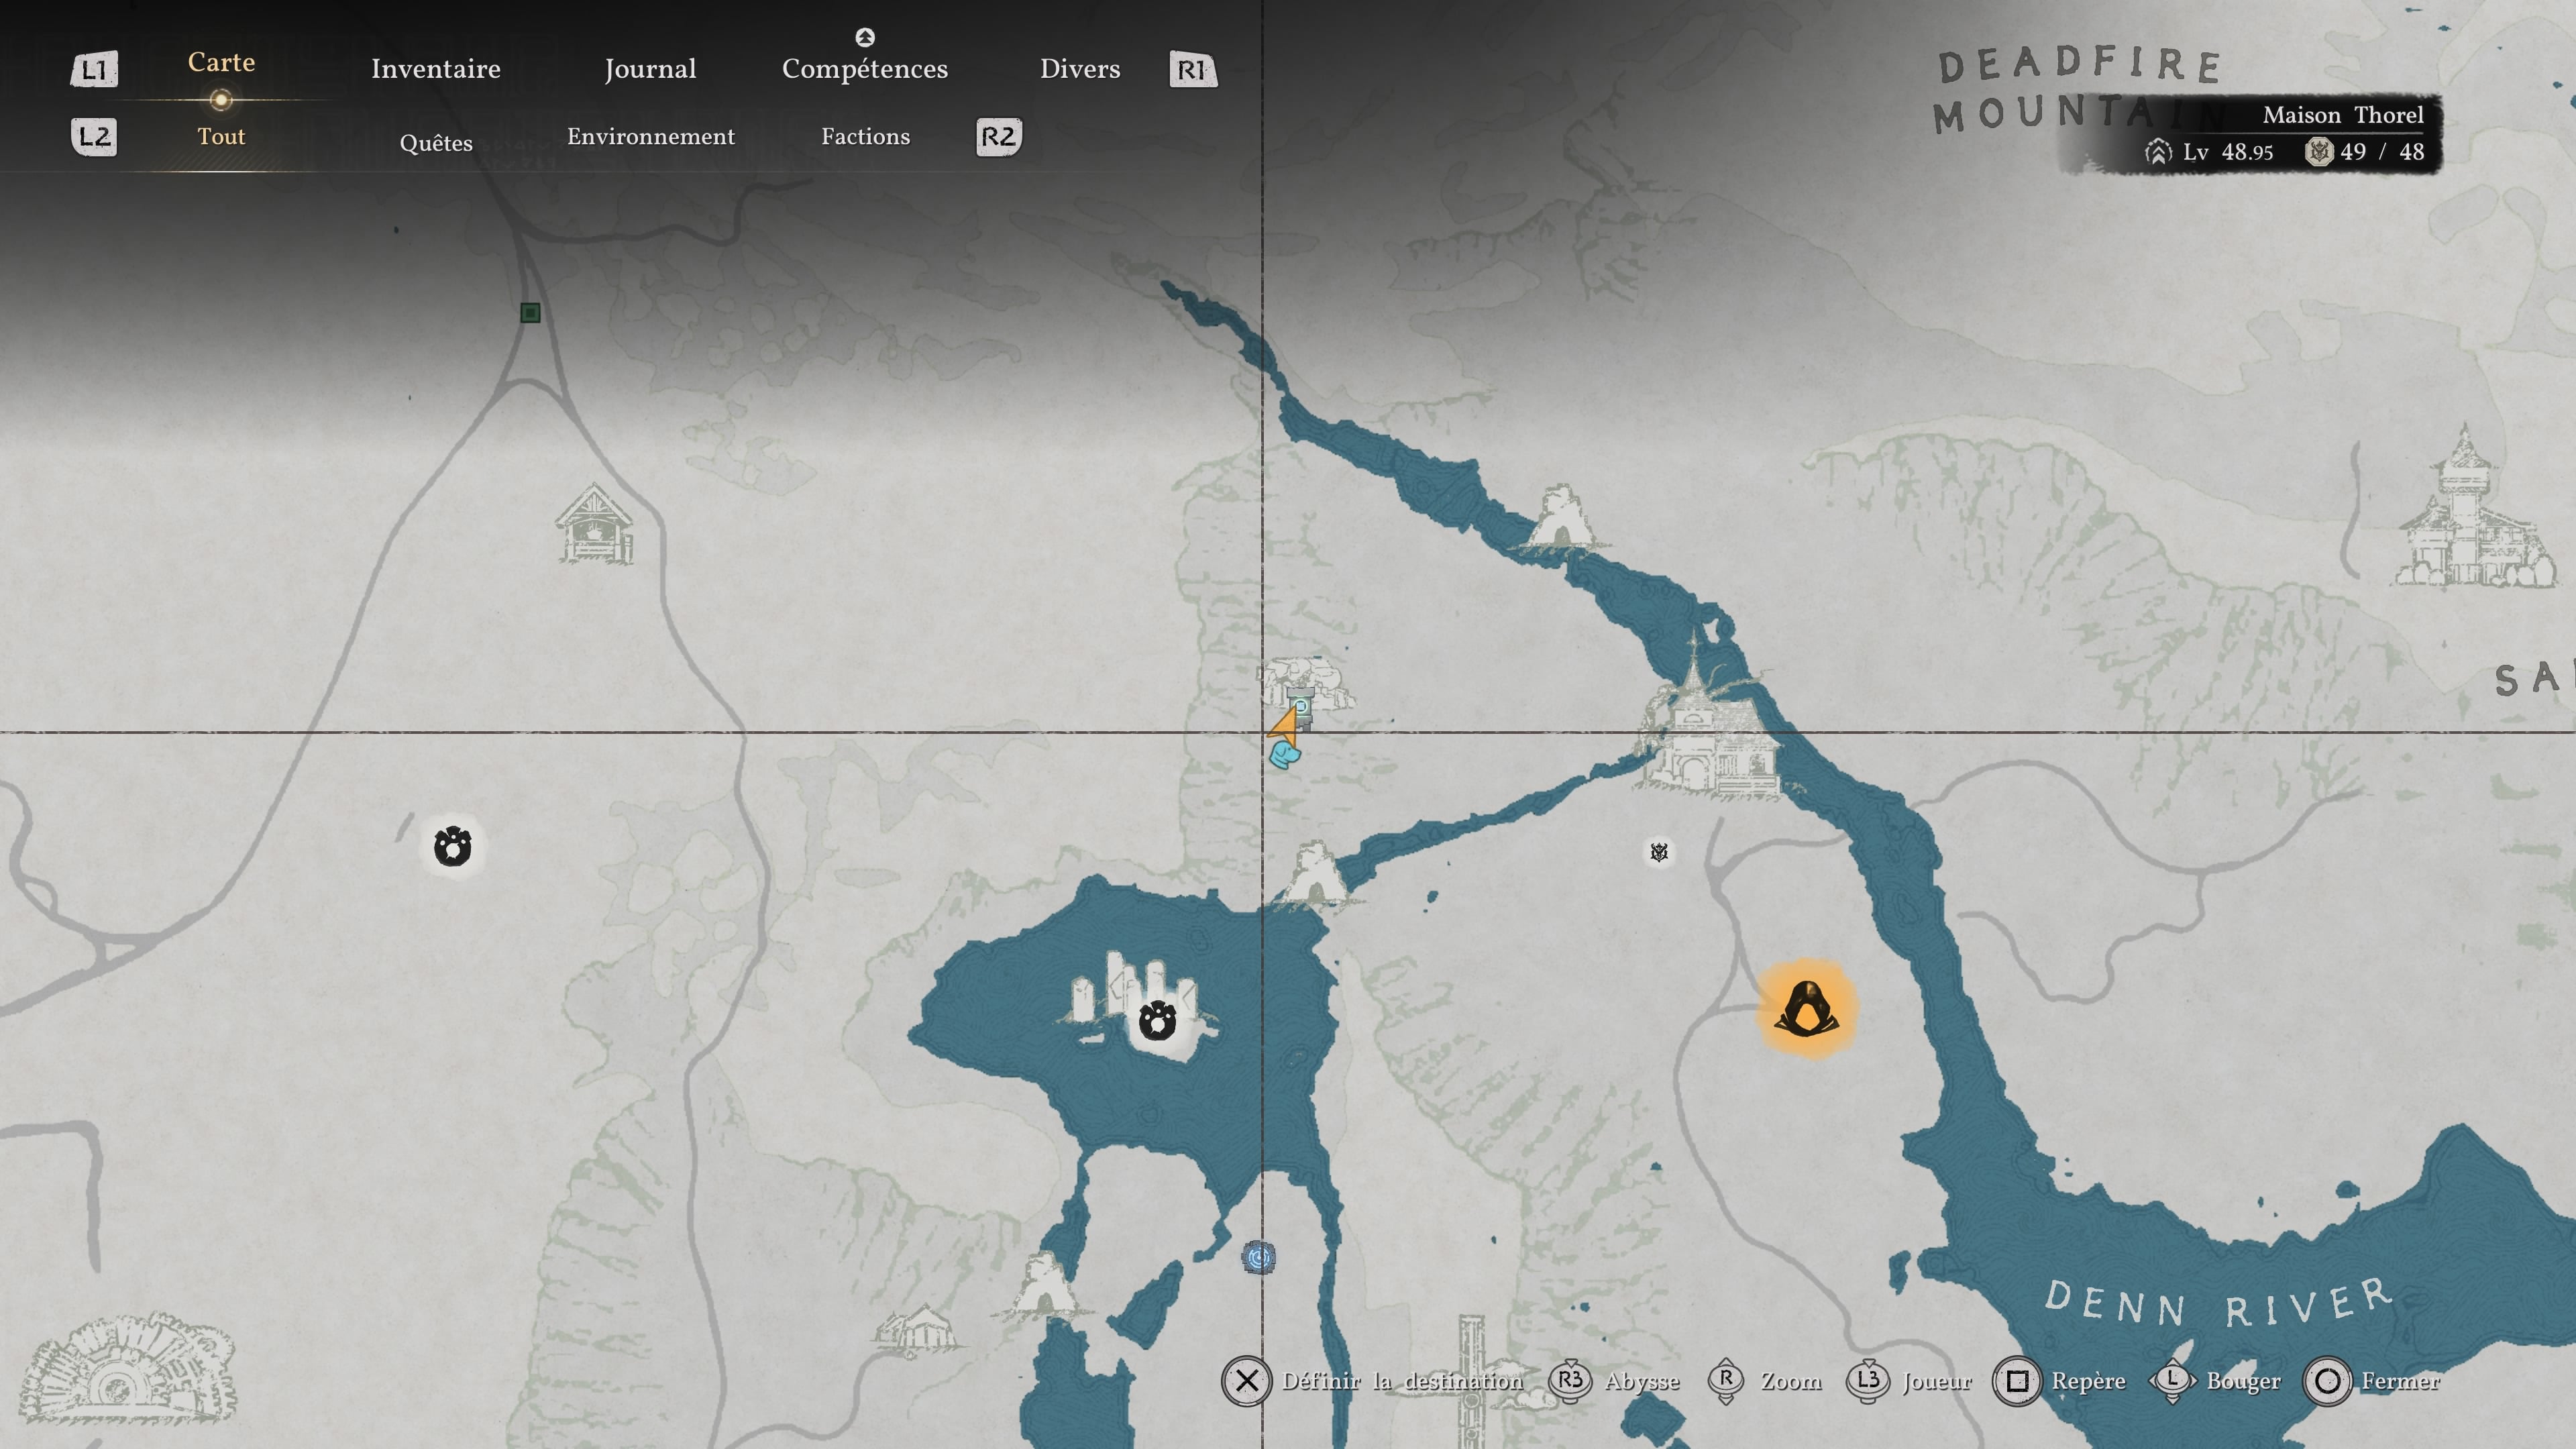Select the orange hooded figure marker
Screen dimensions: 2576x1449
coord(1806,1008)
